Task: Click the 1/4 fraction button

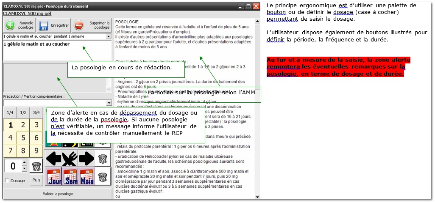Action: 10,112
